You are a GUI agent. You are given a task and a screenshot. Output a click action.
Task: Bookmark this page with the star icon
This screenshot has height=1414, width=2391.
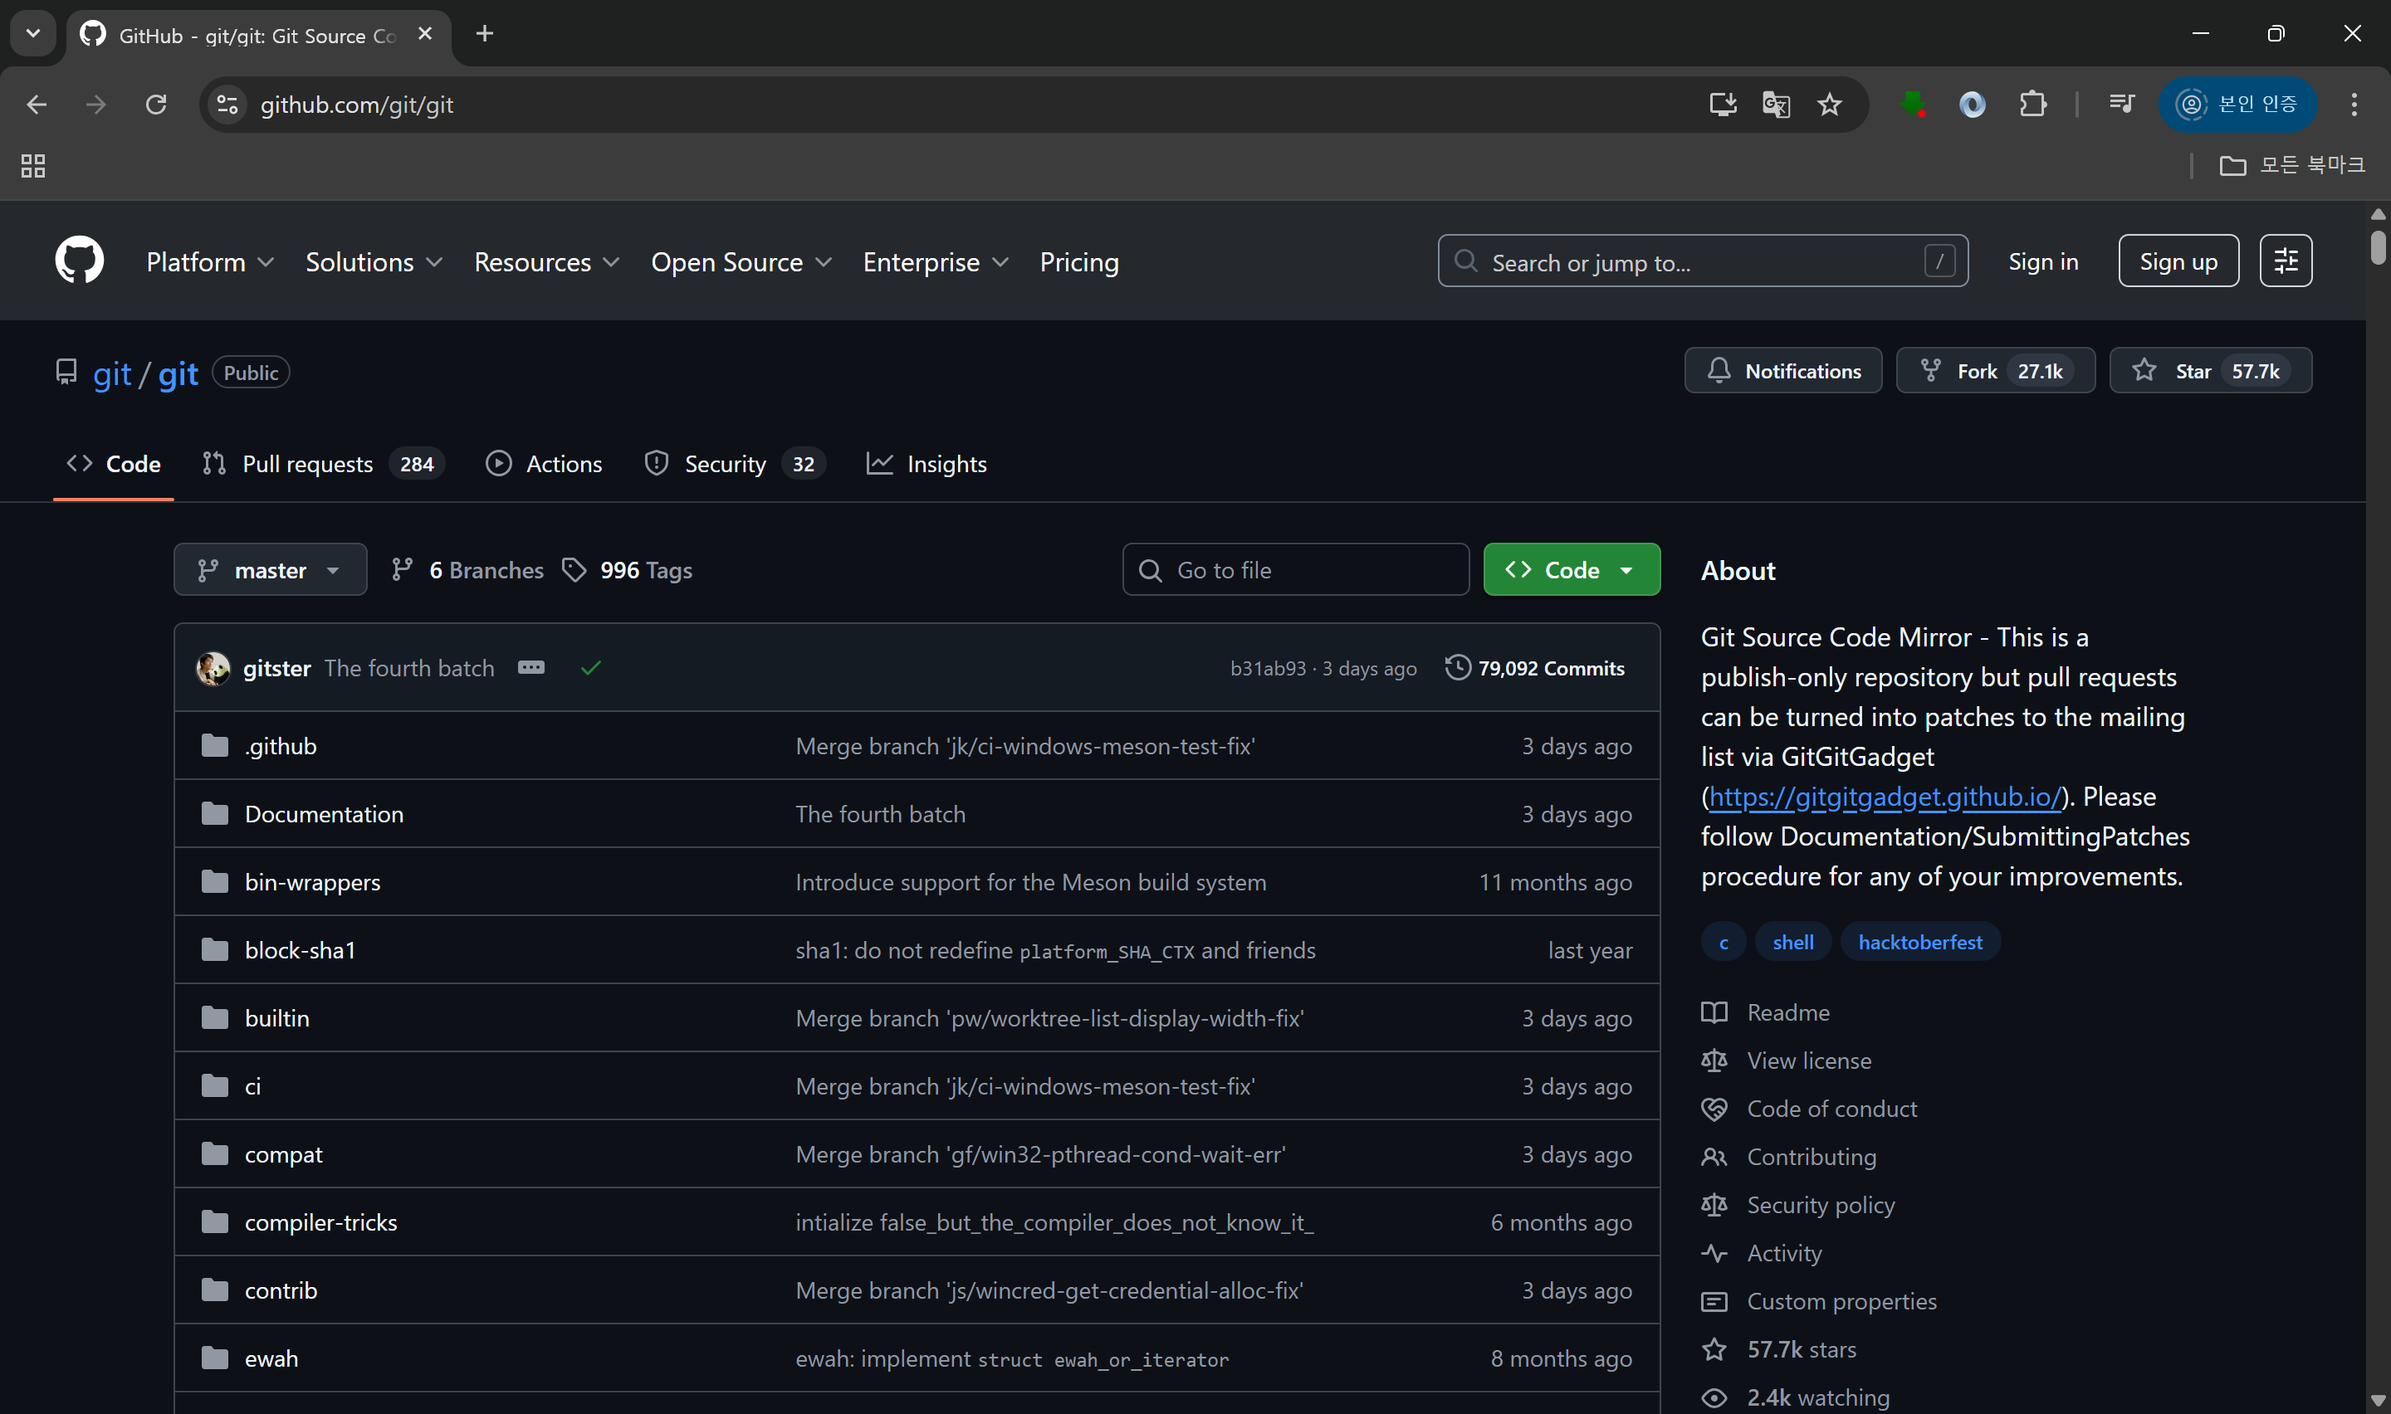tap(1829, 104)
